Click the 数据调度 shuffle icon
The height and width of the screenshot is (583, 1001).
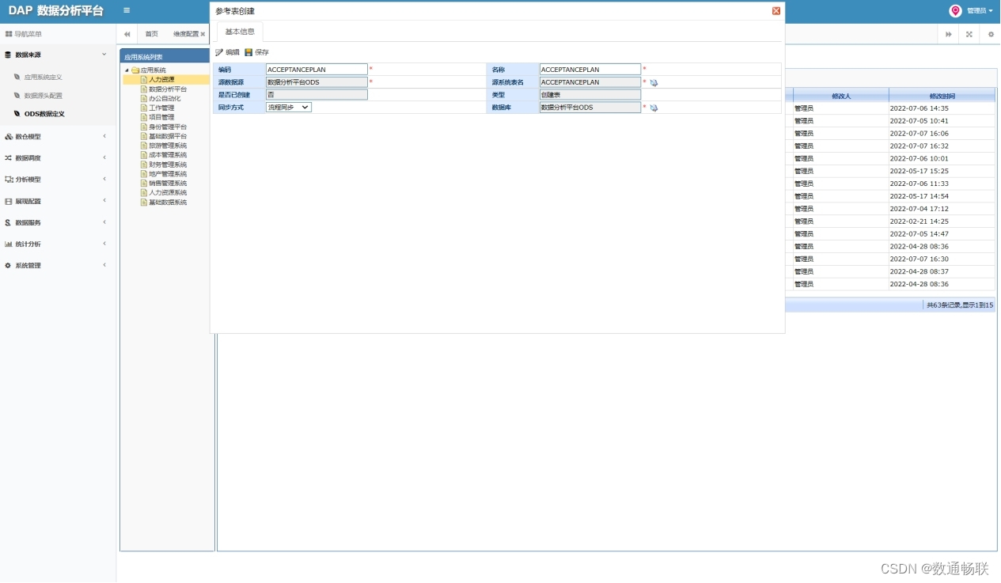9,158
